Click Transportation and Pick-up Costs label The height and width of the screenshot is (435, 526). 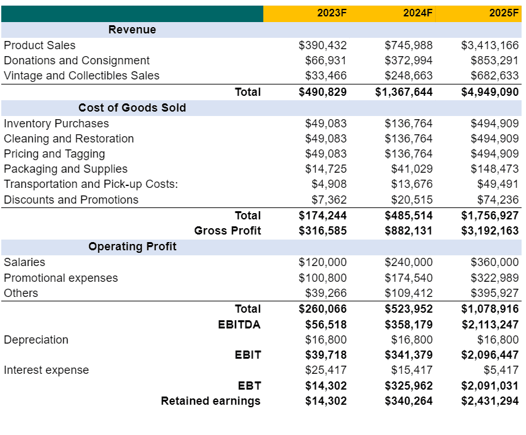91,184
